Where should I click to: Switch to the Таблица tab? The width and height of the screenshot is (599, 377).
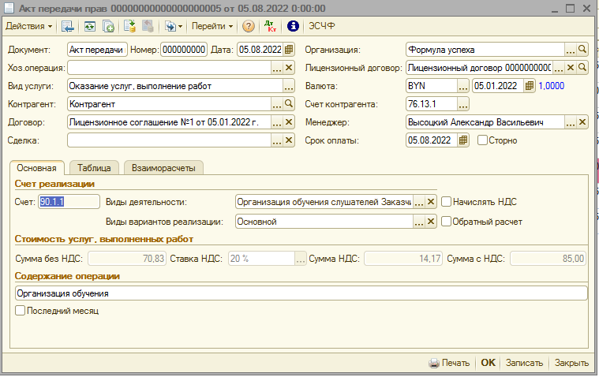[x=94, y=167]
